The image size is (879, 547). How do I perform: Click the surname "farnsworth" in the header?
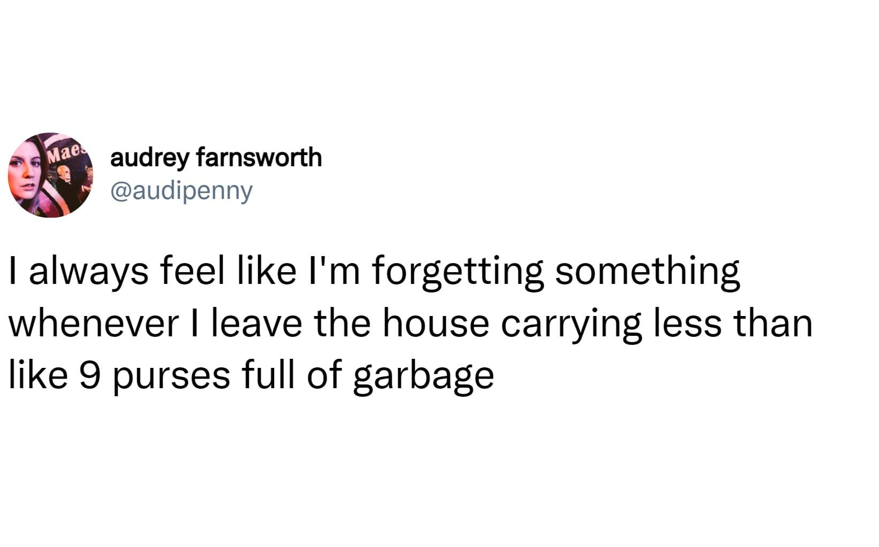(259, 158)
